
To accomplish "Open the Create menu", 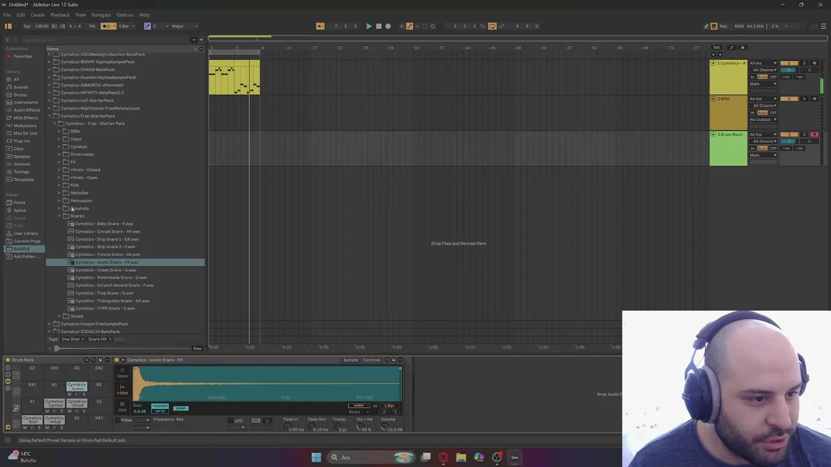I will point(38,15).
